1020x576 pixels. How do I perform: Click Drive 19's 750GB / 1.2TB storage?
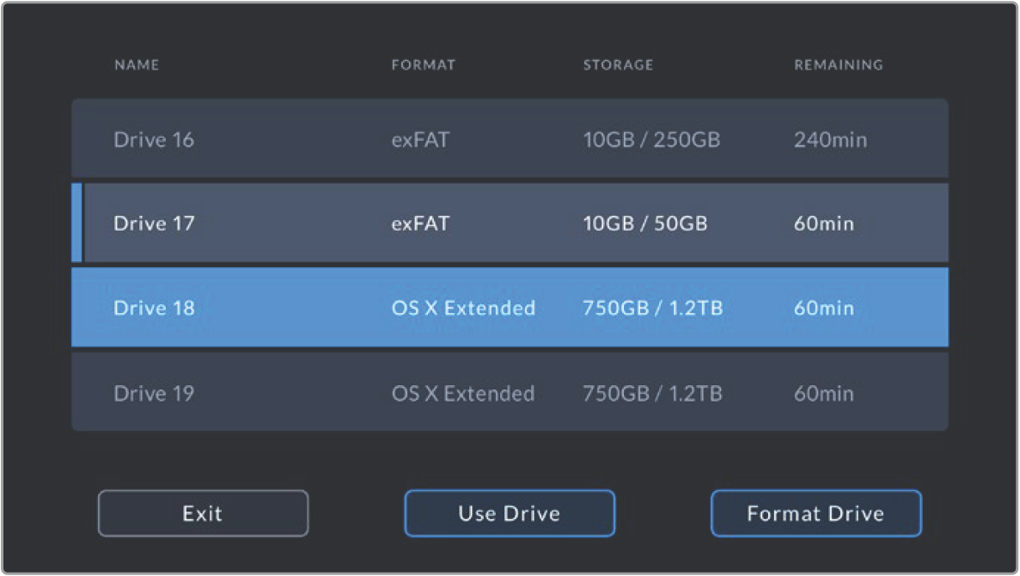[x=652, y=394]
